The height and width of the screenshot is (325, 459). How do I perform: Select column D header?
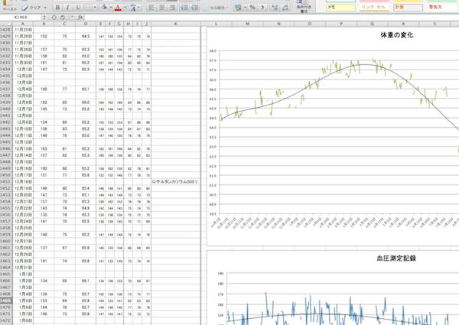click(86, 24)
